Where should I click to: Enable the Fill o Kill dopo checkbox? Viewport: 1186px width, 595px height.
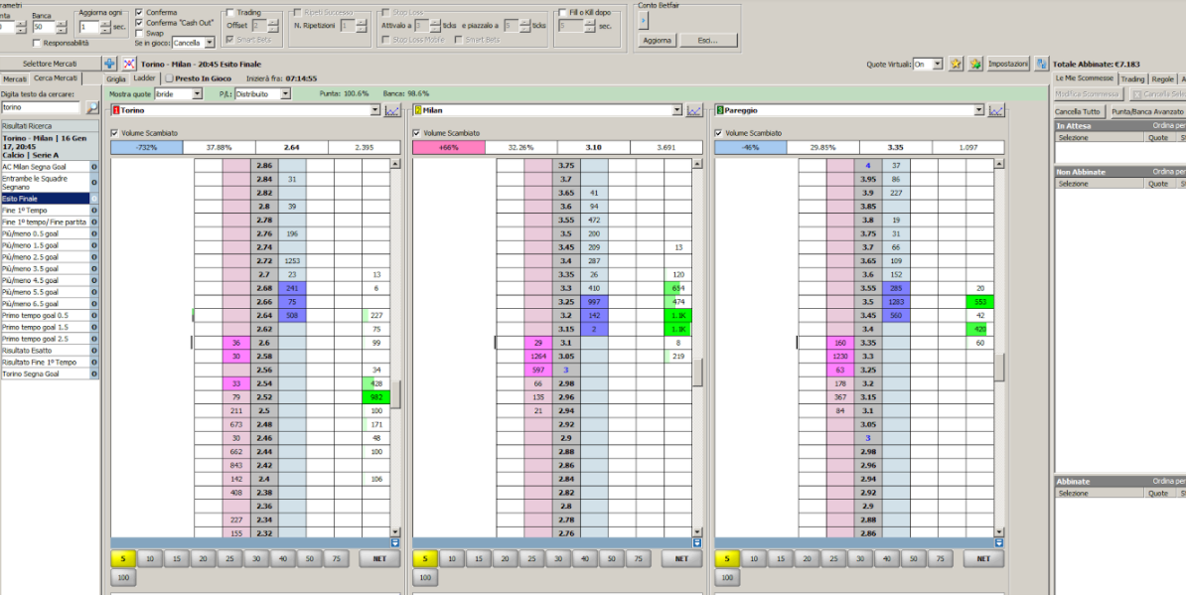pos(562,13)
